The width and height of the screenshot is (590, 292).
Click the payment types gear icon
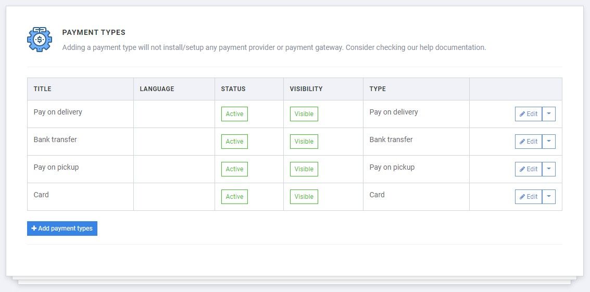[x=40, y=39]
